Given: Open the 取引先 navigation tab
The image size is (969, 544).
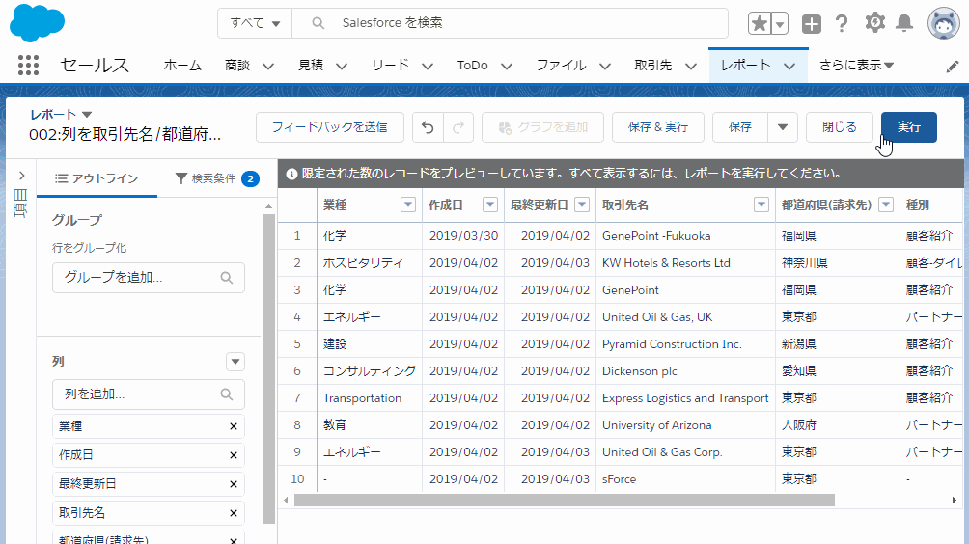Looking at the screenshot, I should (653, 66).
